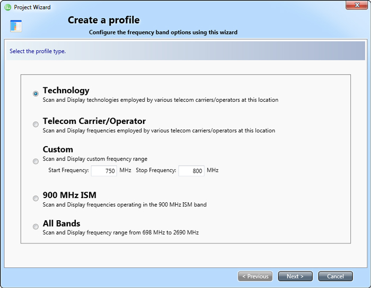Click the 900 MHz ISM heading
The width and height of the screenshot is (371, 288).
(69, 195)
